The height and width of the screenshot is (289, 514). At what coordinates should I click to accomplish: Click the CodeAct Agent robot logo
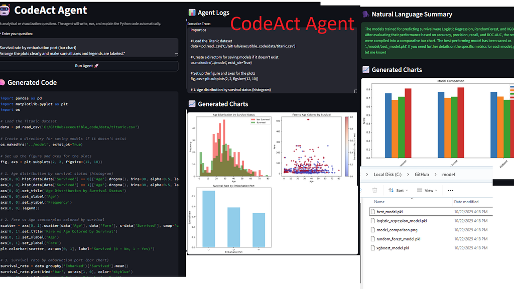point(5,10)
